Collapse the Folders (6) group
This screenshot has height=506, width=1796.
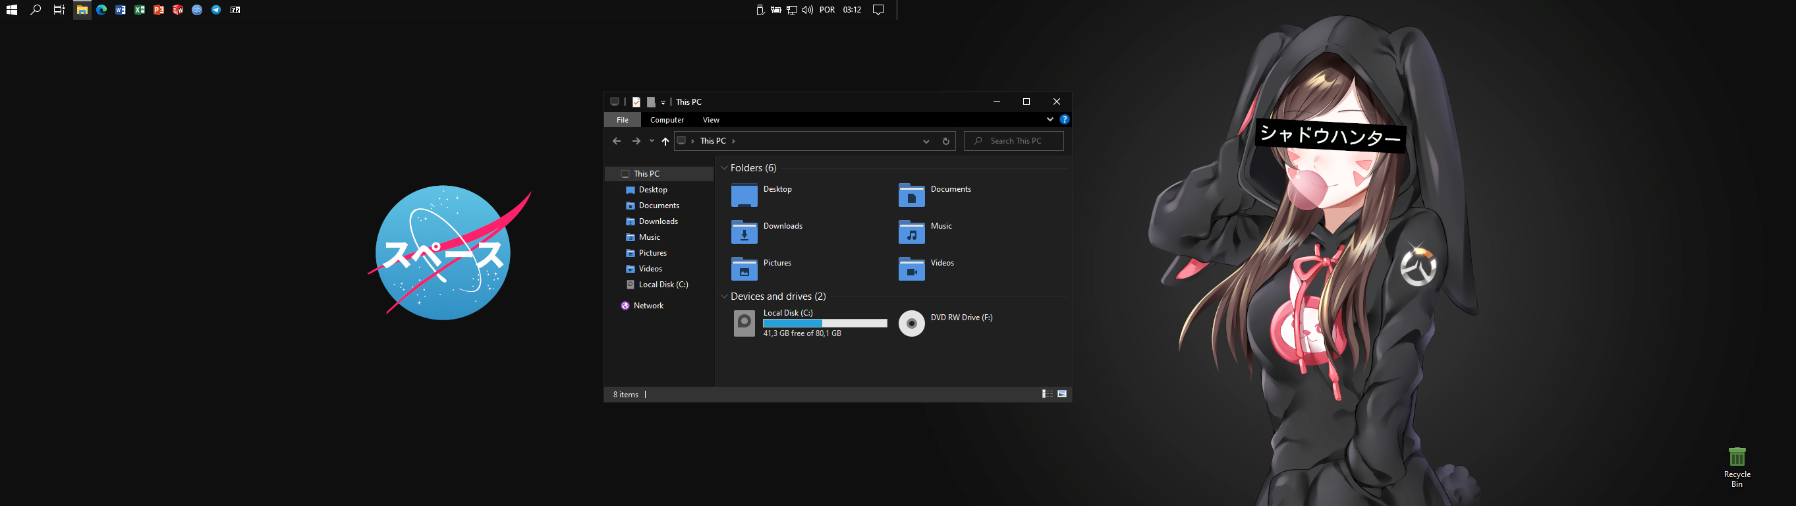(x=725, y=168)
